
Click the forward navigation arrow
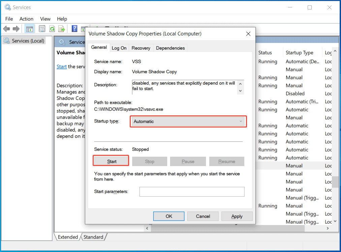click(16, 29)
